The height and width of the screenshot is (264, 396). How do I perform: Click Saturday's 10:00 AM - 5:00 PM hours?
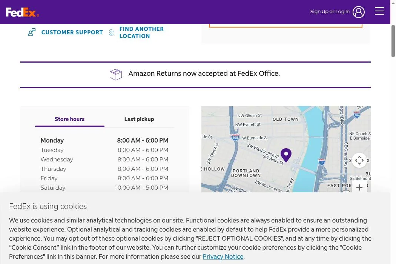[141, 188]
